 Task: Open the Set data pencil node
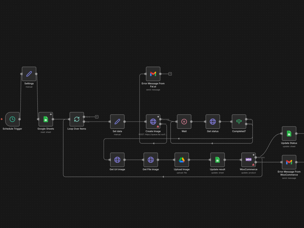coord(117,122)
